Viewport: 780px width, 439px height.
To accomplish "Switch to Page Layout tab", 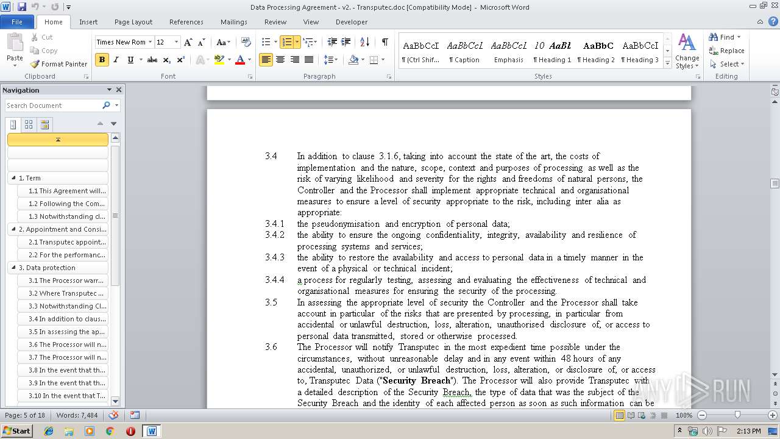I will [x=133, y=22].
